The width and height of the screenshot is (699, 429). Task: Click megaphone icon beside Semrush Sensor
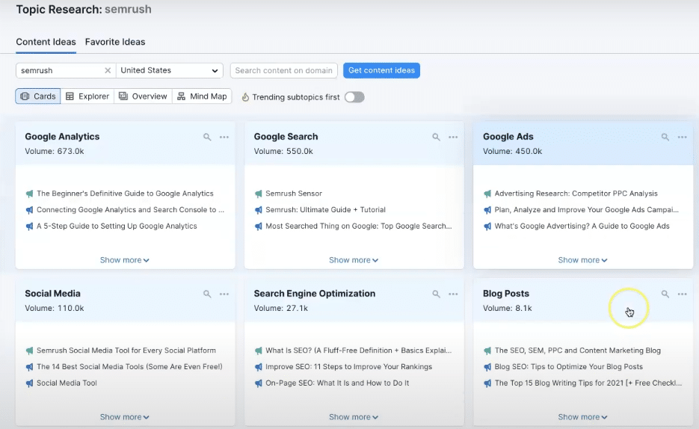[259, 194]
